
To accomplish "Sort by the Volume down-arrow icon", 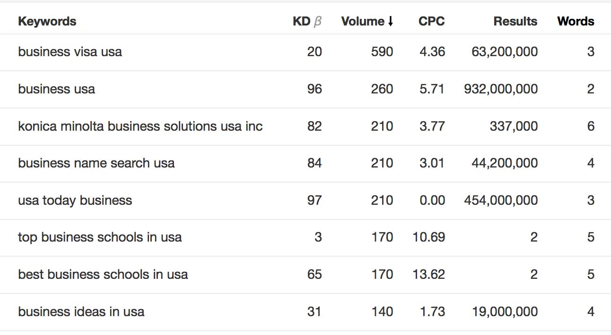I will pyautogui.click(x=390, y=21).
